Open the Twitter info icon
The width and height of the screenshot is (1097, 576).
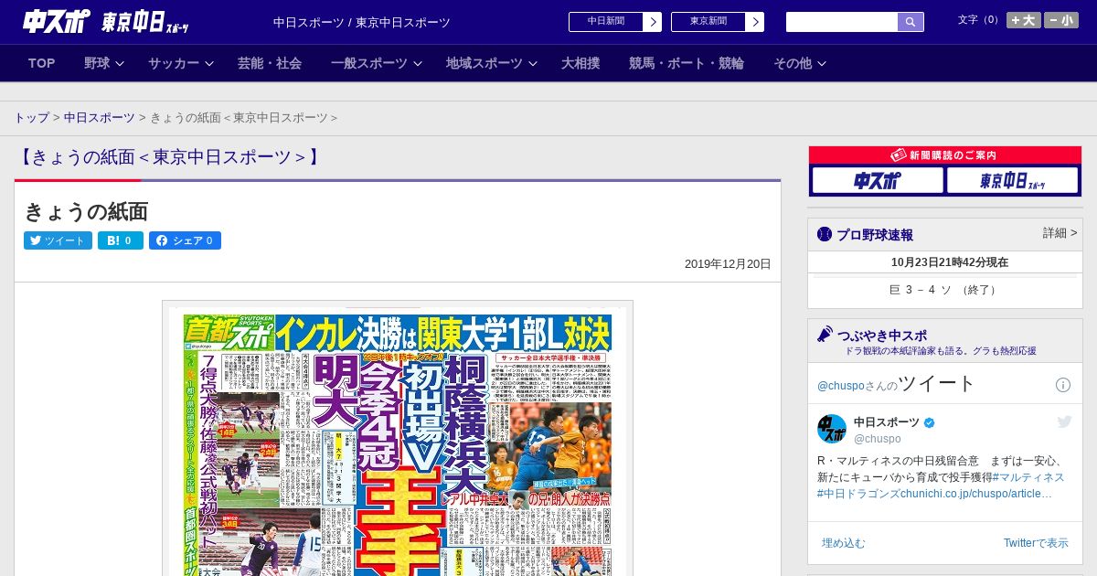coord(1063,385)
